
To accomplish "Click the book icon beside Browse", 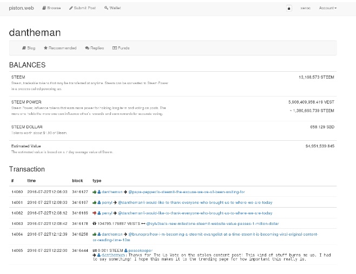I will point(44,8).
